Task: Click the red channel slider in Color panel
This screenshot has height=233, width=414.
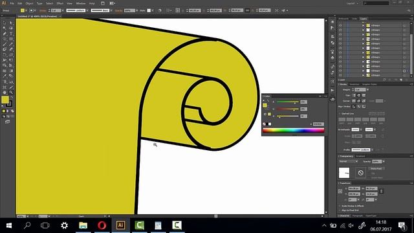Action: click(x=287, y=102)
